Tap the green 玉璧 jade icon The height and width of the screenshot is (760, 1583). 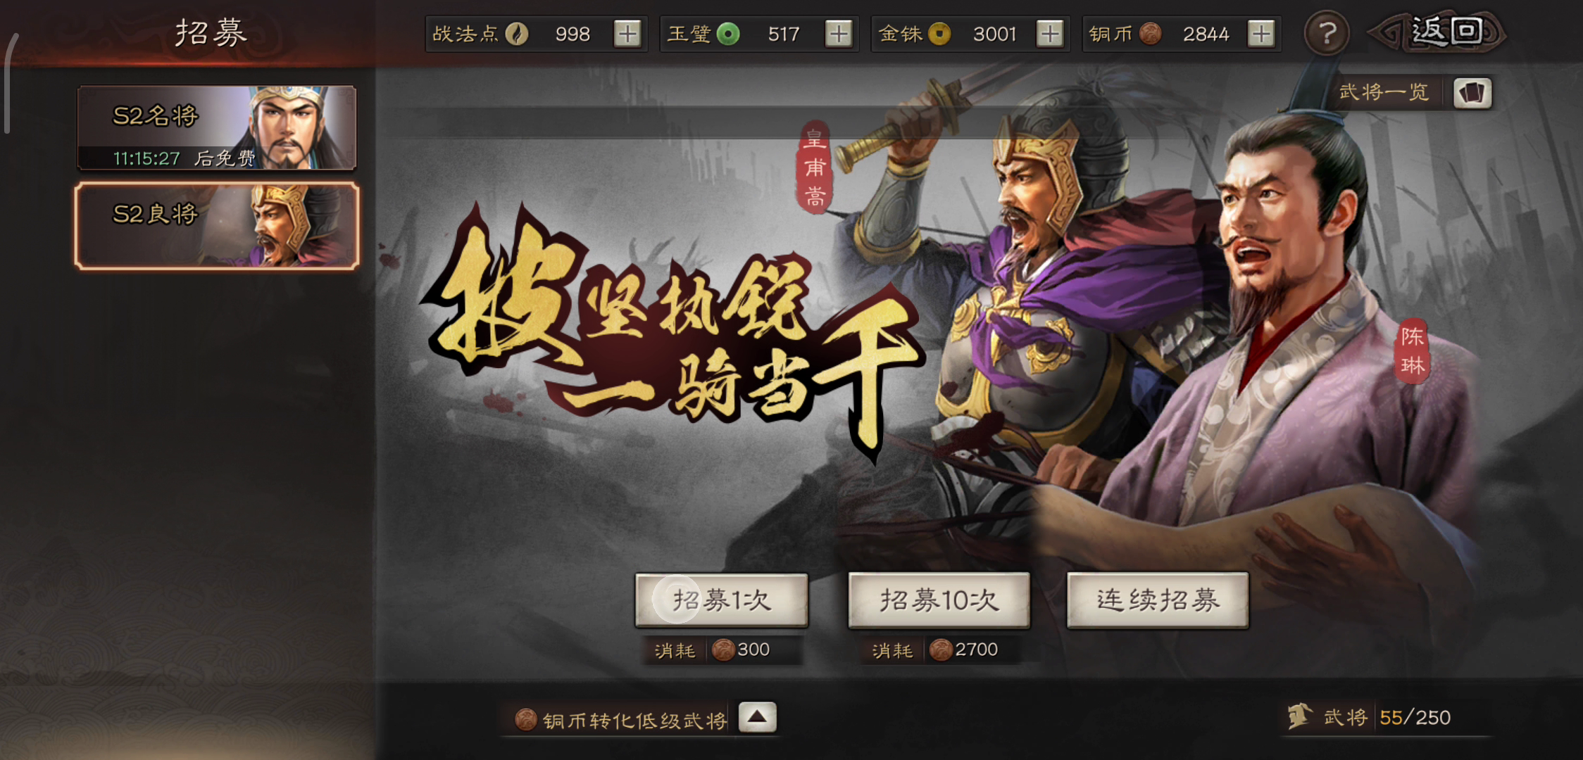[x=728, y=34]
